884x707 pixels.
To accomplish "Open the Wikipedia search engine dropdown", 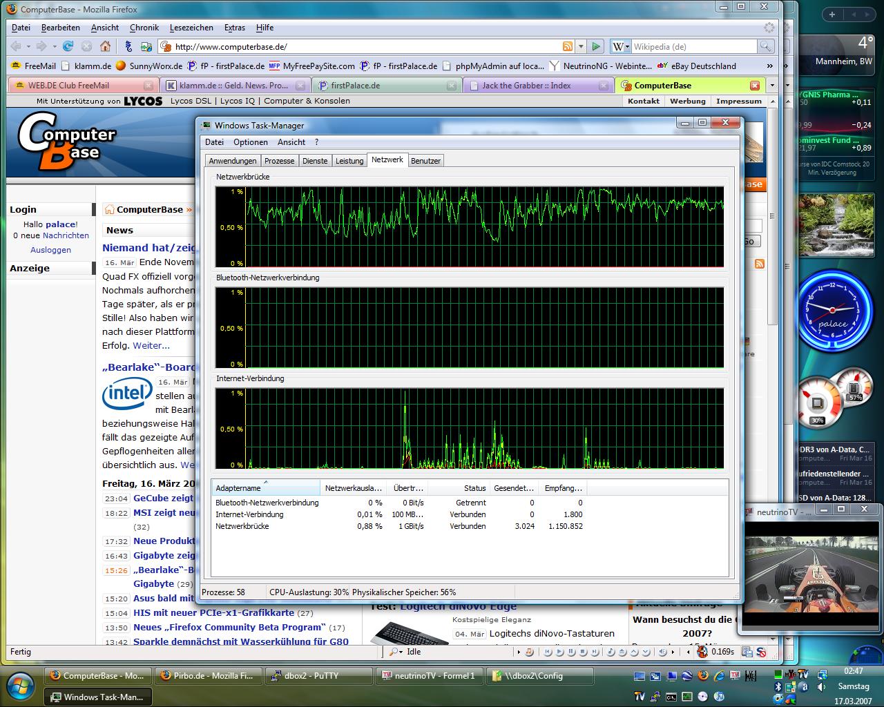I will point(621,46).
